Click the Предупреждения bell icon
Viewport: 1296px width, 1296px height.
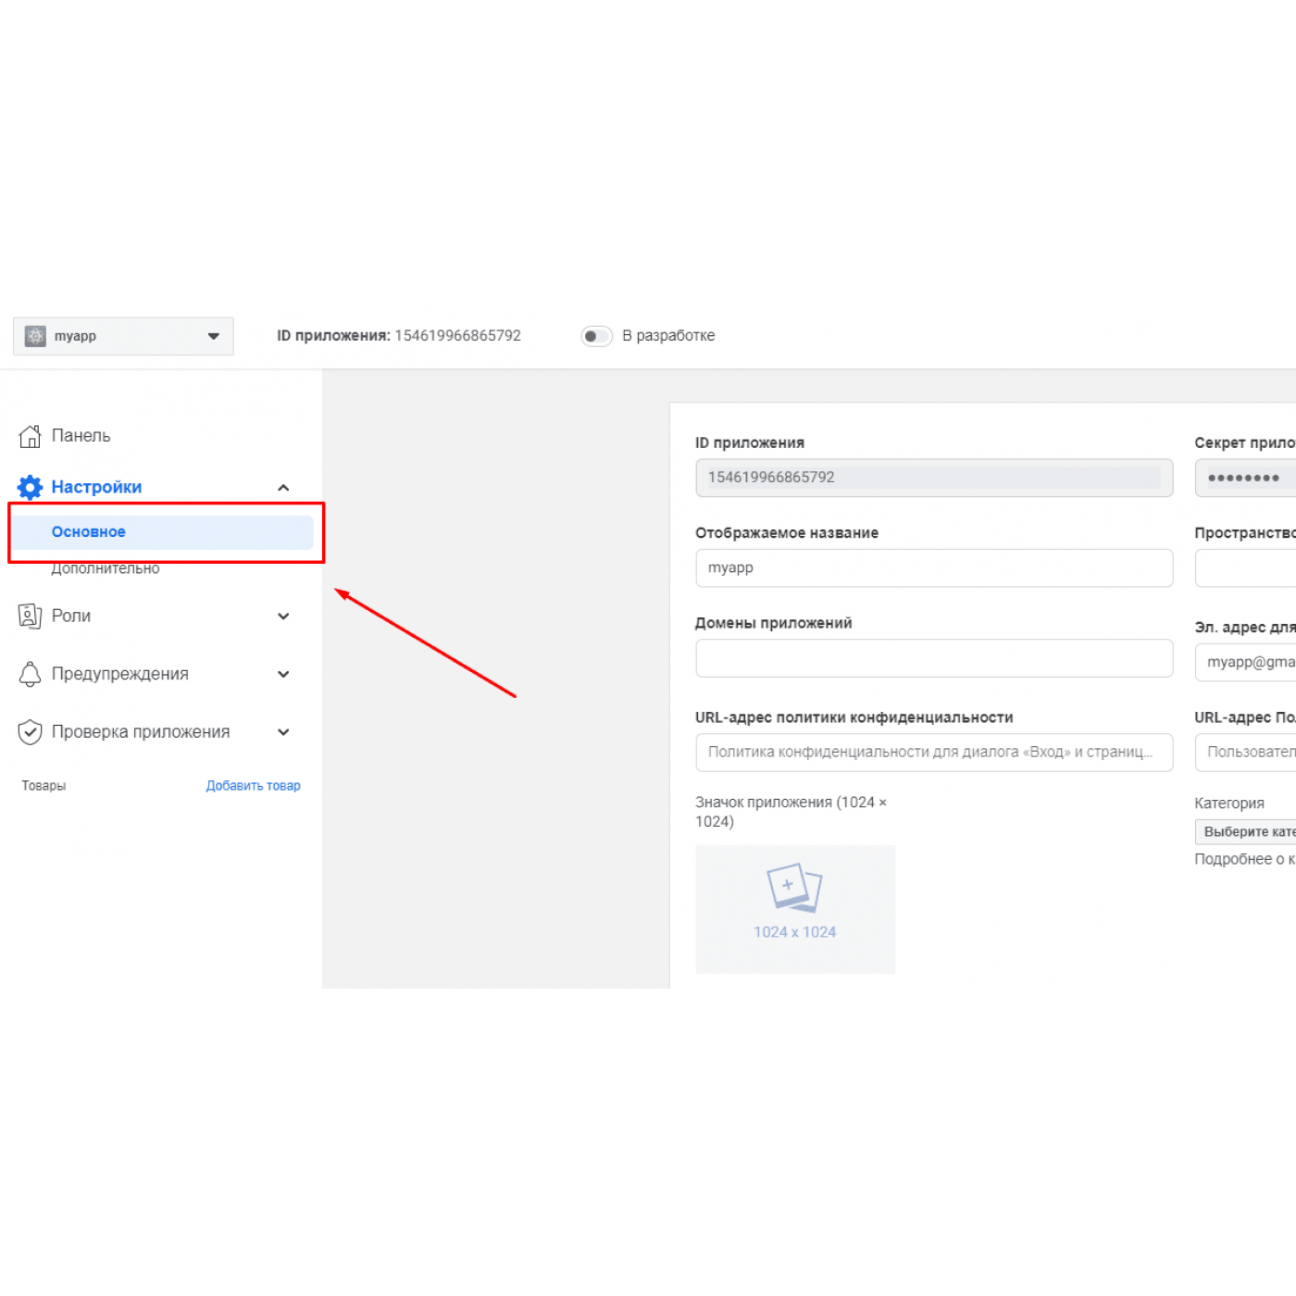(x=30, y=674)
